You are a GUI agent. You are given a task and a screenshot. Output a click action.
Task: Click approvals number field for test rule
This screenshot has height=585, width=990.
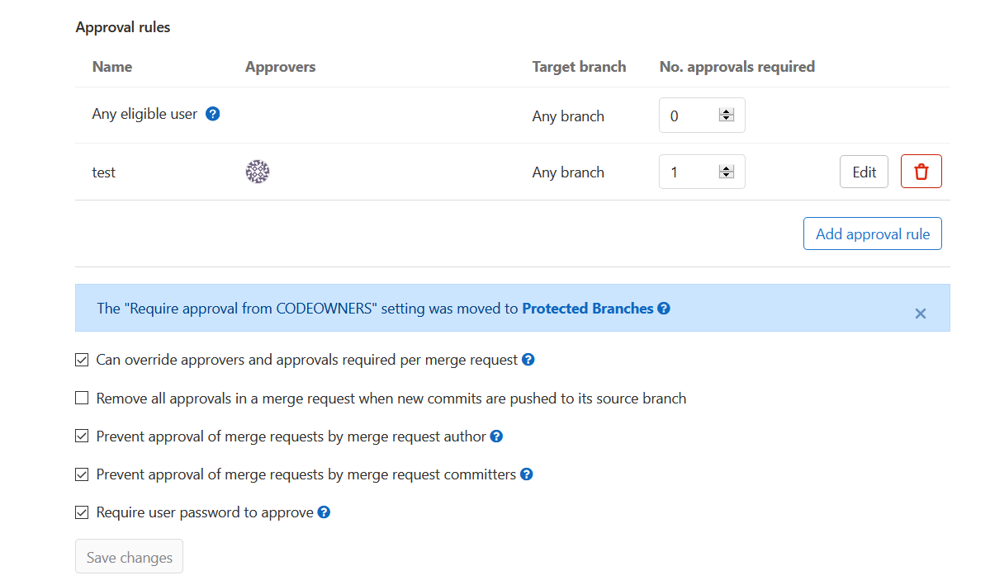point(689,172)
